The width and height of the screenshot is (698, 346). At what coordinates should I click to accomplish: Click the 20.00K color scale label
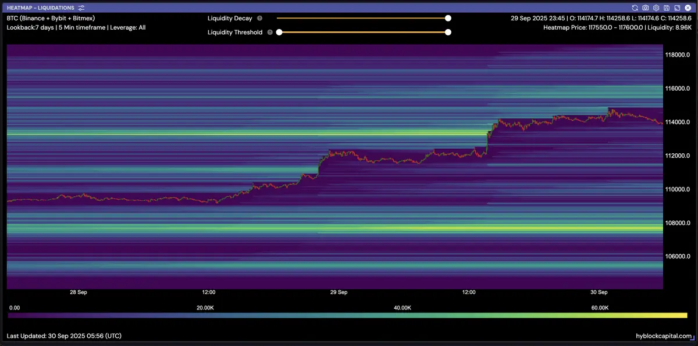[206, 308]
